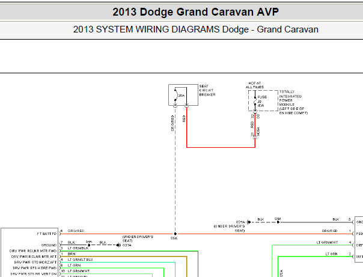
Task: Click the GROUND pin label on left module
Action: [49, 244]
